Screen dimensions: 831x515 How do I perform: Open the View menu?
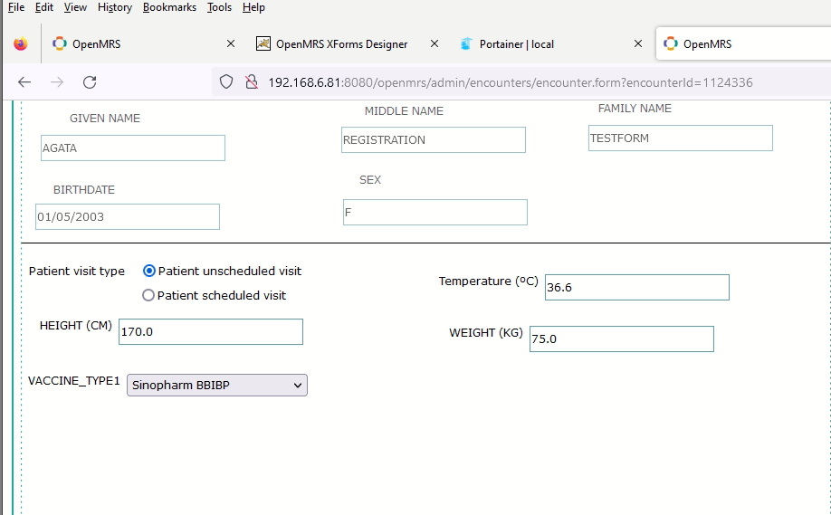(x=75, y=7)
